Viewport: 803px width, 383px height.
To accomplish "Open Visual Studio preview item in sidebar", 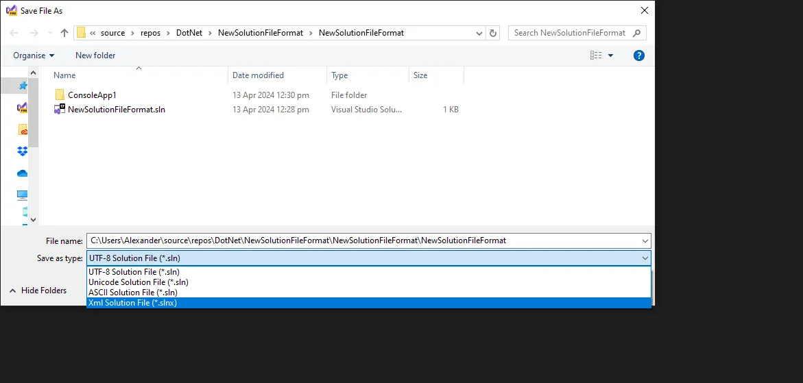I will pos(22,108).
